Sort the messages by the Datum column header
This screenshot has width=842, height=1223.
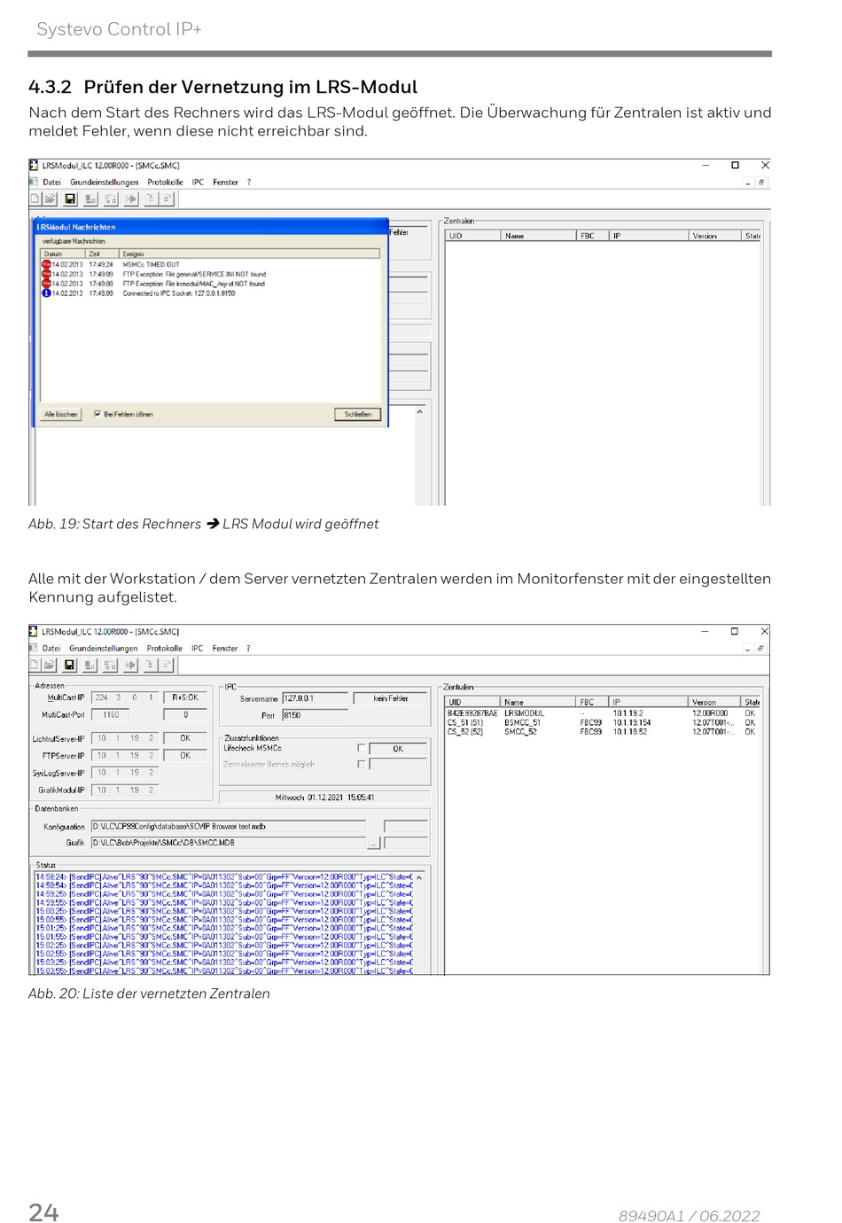(63, 253)
